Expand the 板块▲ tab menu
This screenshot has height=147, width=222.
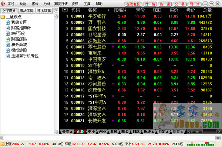click(x=149, y=132)
